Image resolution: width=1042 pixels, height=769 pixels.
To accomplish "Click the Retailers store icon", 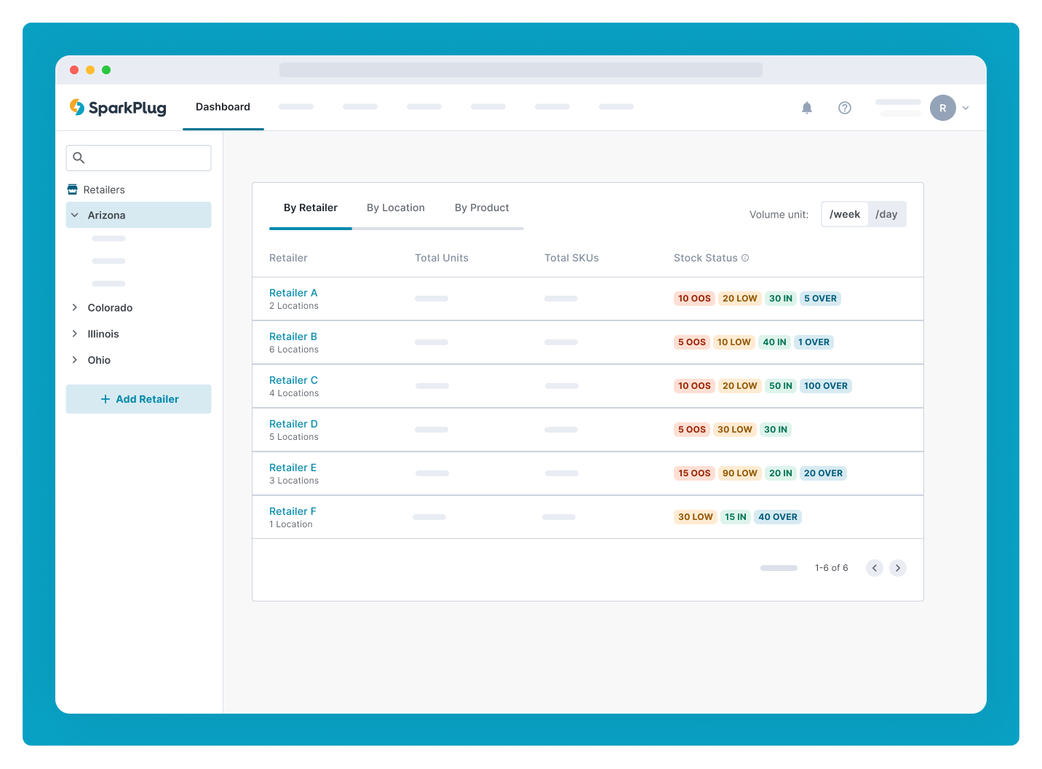I will point(72,189).
